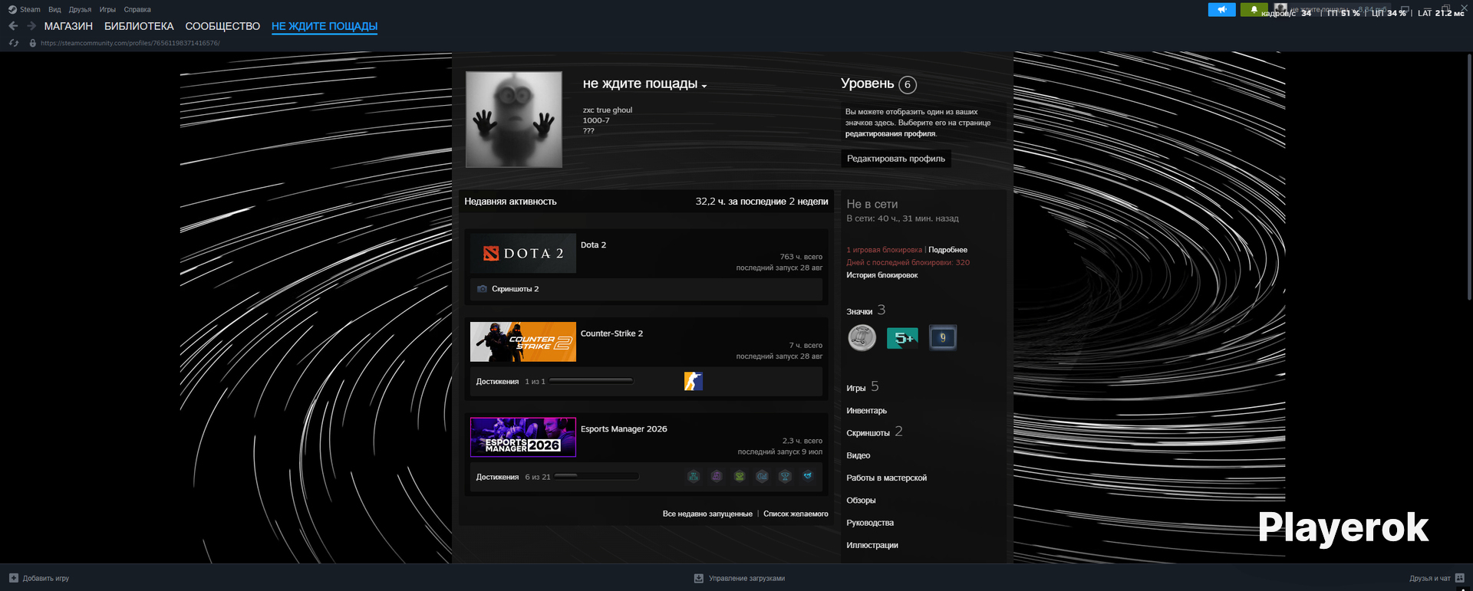The width and height of the screenshot is (1473, 591).
Task: Open the Игры menu
Action: point(107,10)
